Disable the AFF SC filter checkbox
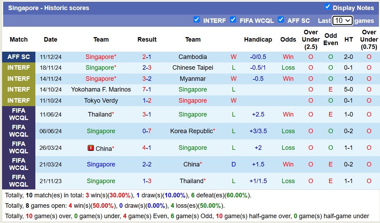 [x=281, y=19]
